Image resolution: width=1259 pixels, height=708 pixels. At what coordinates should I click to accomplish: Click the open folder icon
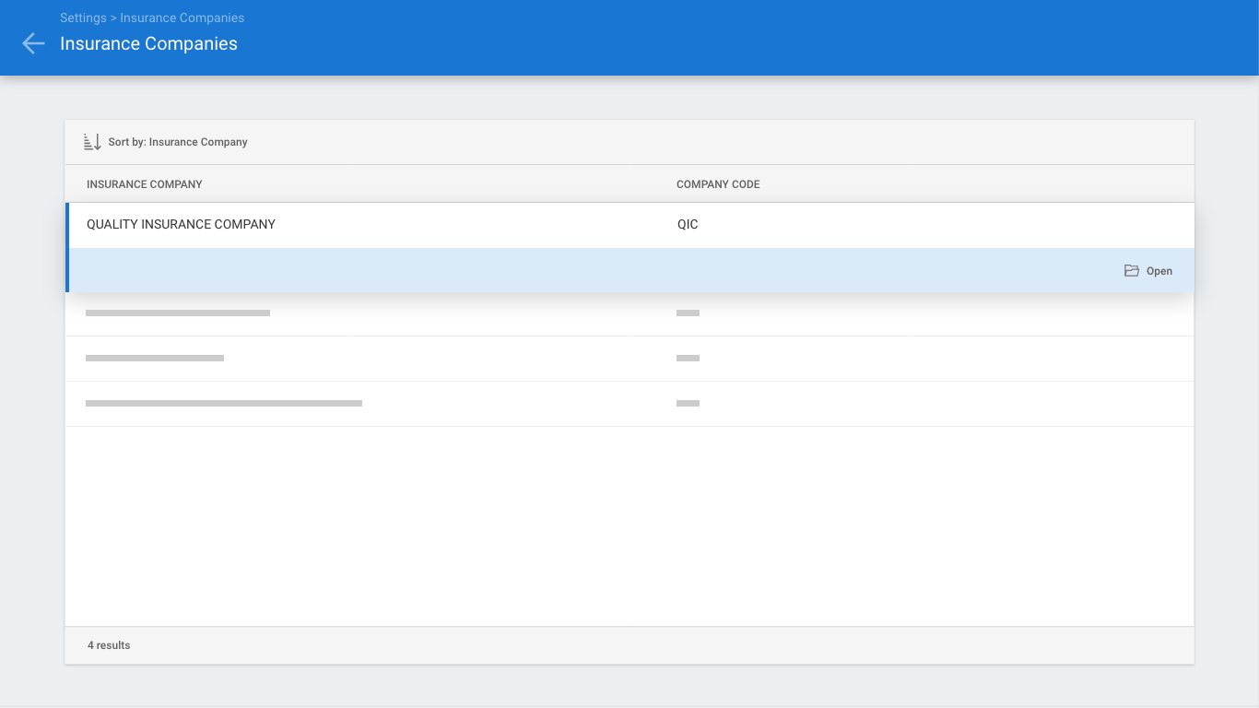pos(1132,271)
